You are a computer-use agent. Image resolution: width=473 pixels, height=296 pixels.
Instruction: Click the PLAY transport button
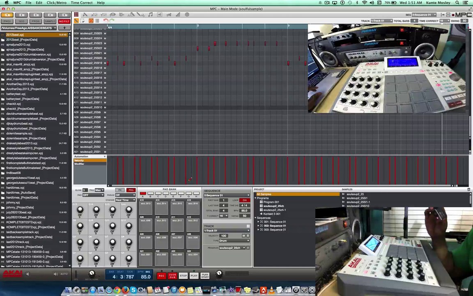point(194,275)
